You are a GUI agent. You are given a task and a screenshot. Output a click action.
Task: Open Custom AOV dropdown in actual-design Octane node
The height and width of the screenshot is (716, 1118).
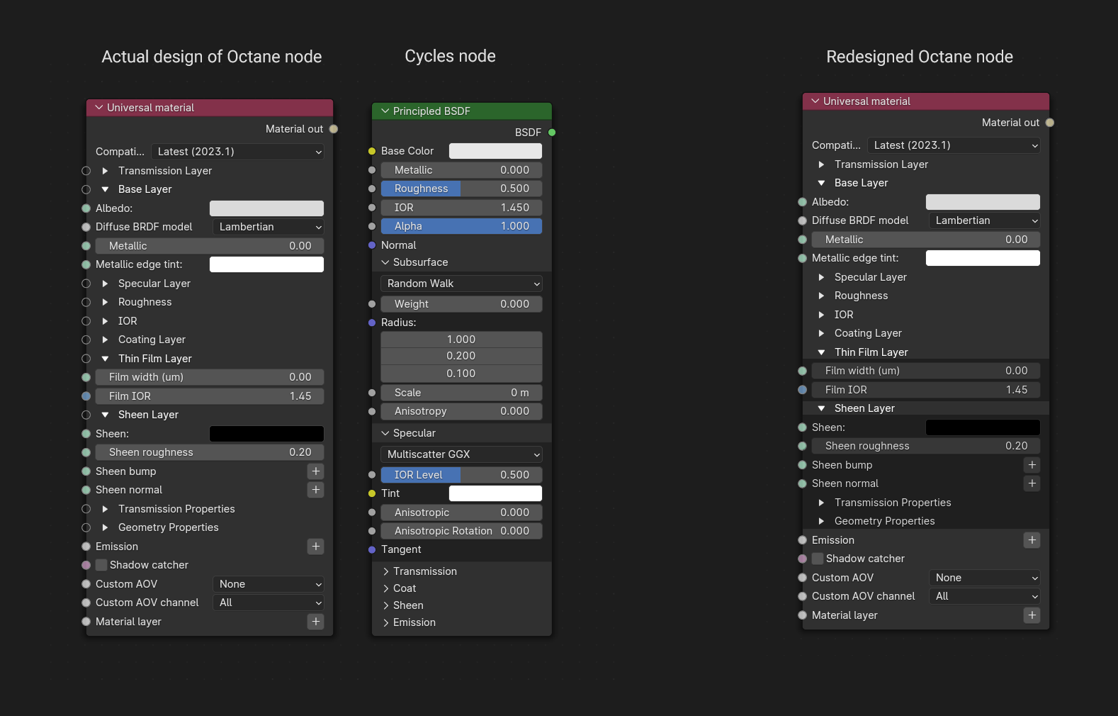[x=269, y=584]
